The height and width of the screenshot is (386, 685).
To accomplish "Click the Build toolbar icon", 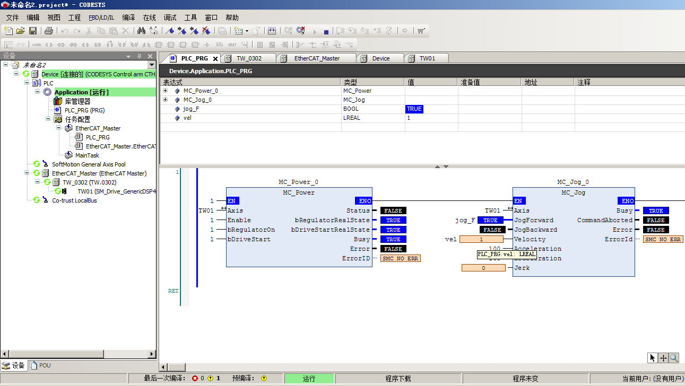I will (272, 31).
